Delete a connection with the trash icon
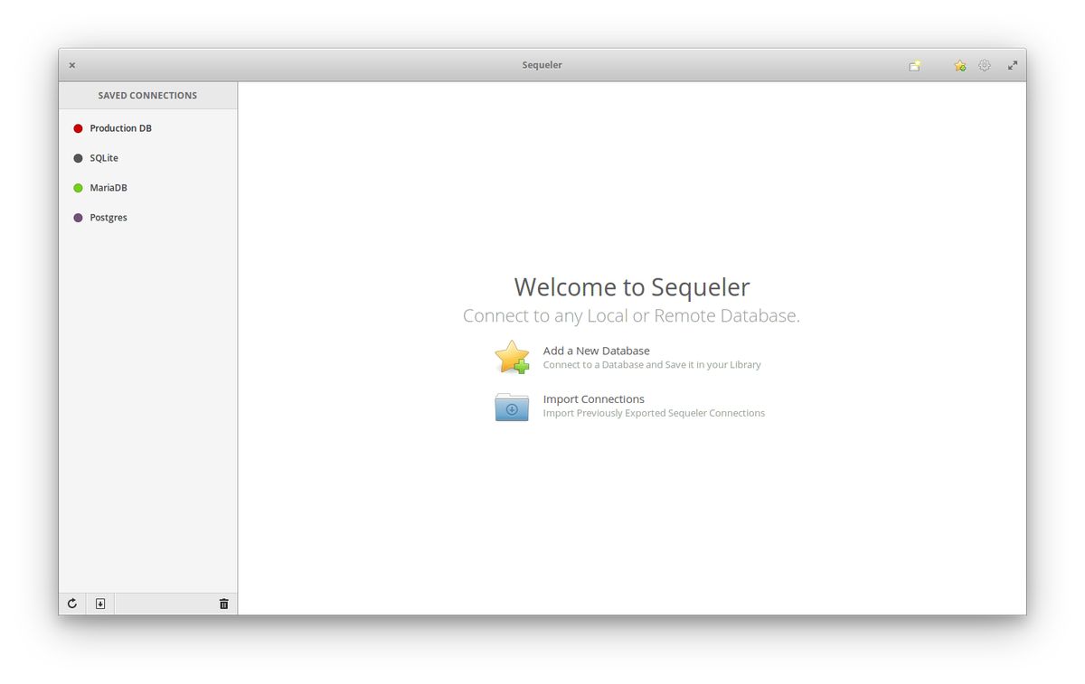 pos(223,603)
